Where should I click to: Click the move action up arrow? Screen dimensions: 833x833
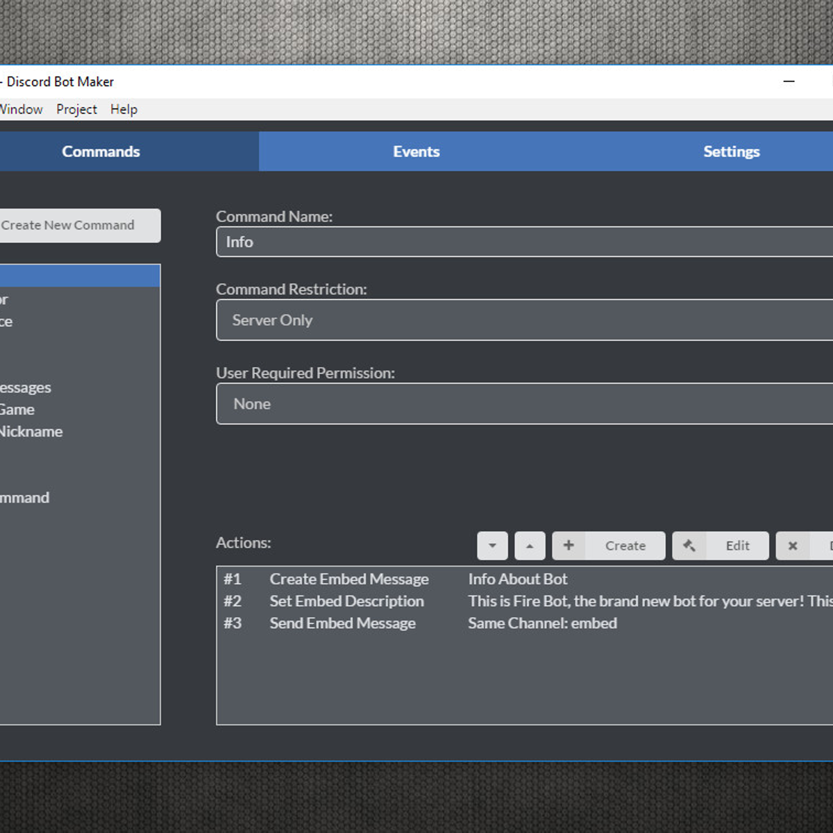click(x=530, y=546)
